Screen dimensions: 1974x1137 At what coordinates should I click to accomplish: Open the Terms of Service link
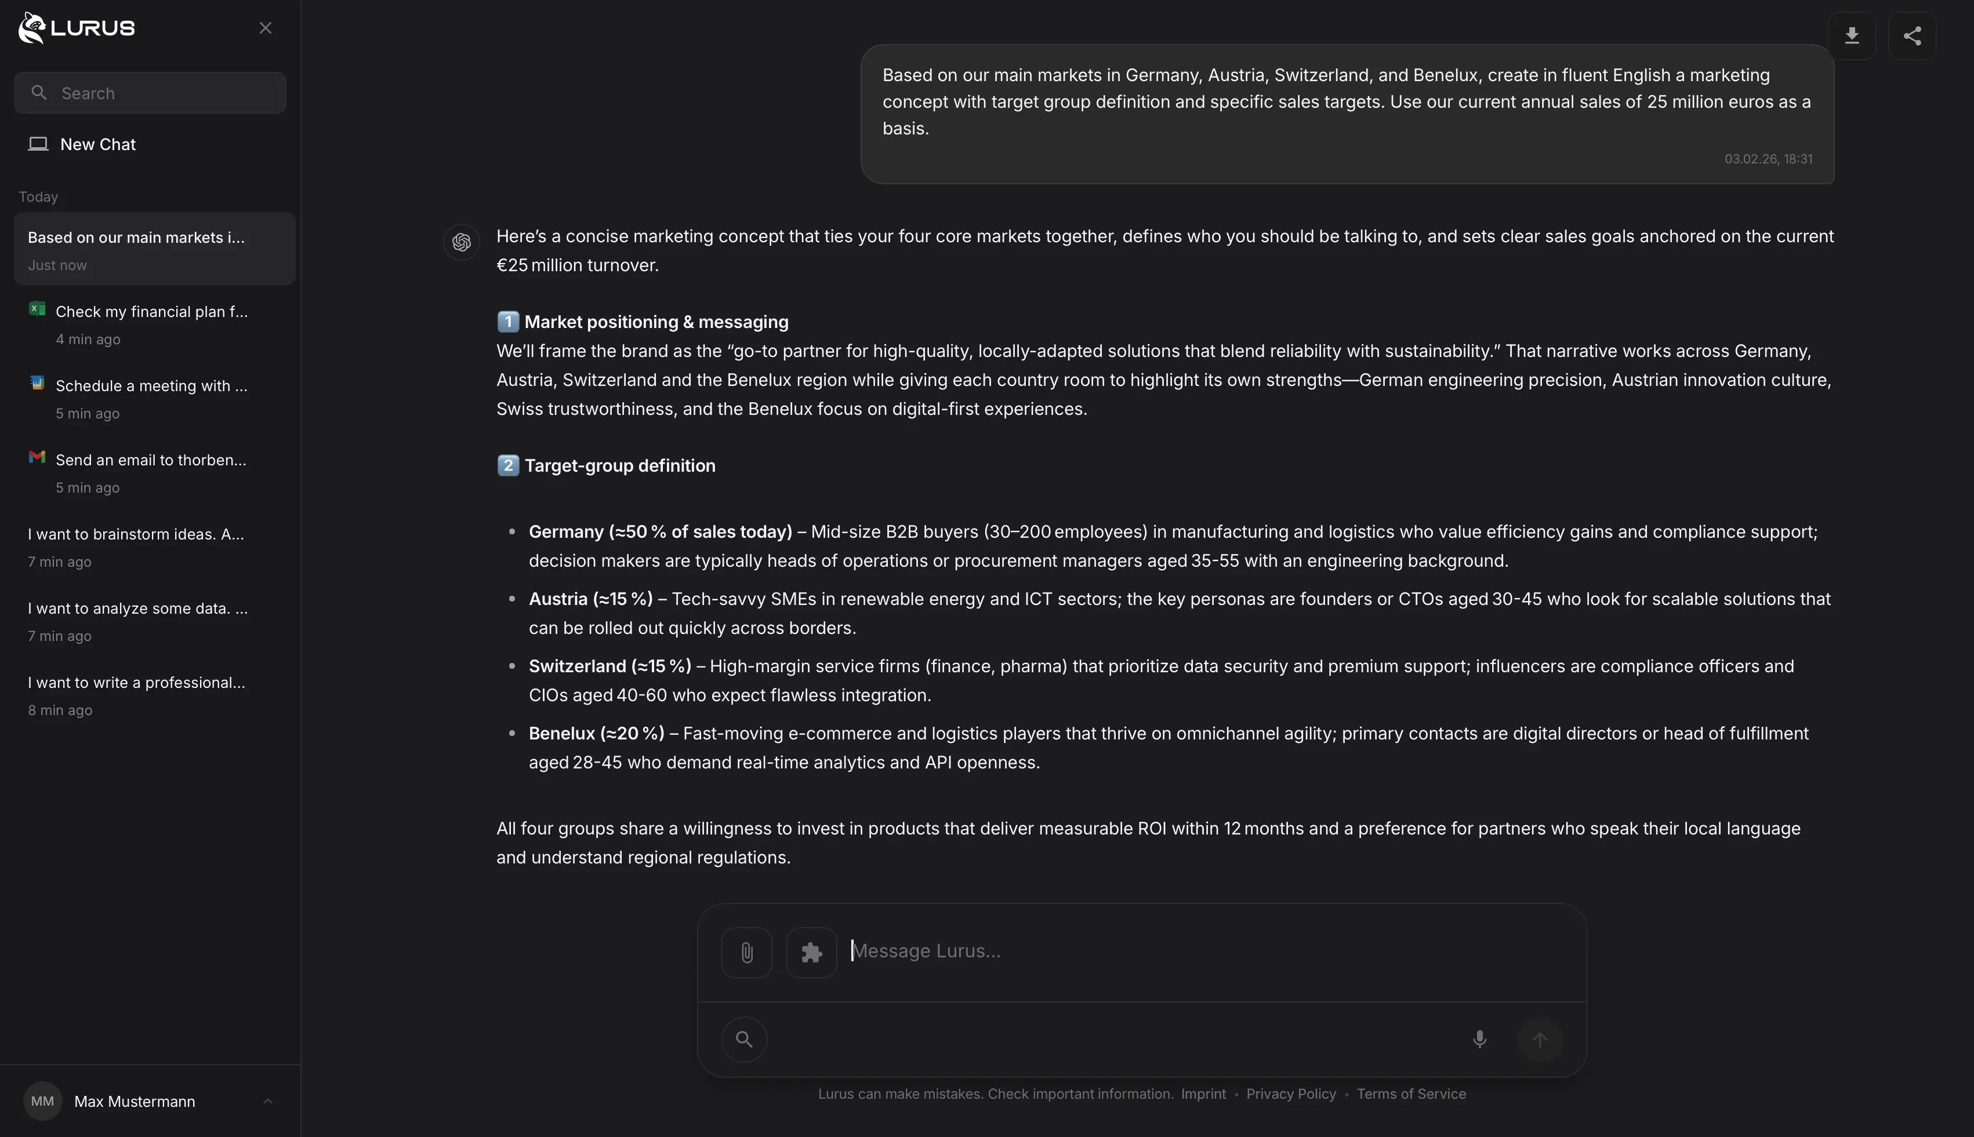click(1410, 1094)
